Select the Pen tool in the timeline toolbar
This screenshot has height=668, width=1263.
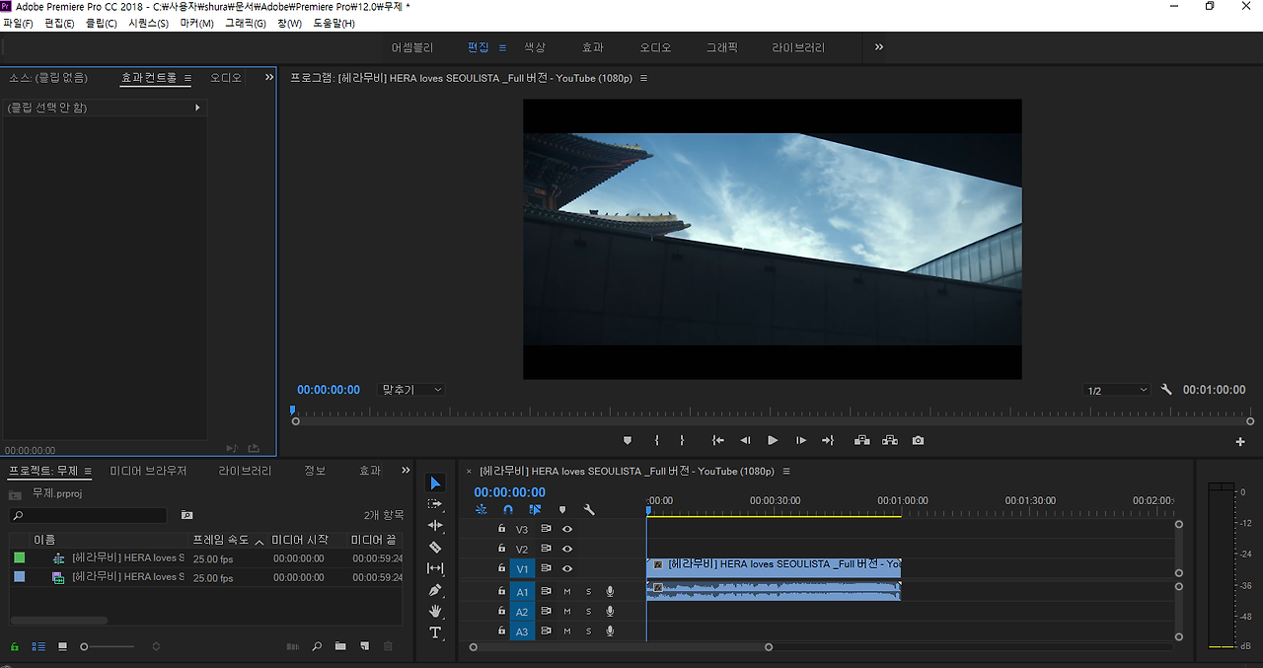pyautogui.click(x=435, y=589)
